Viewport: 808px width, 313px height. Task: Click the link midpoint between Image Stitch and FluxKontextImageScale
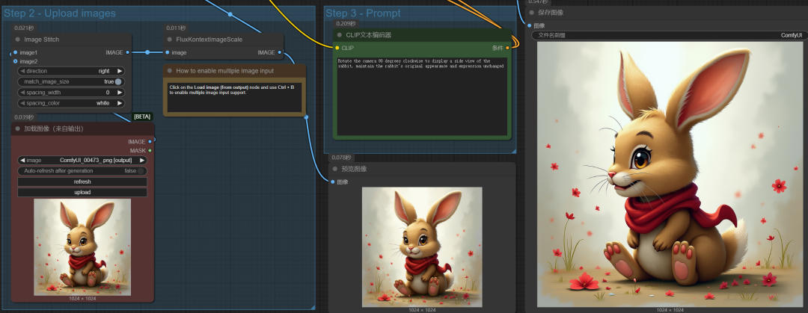click(x=147, y=52)
